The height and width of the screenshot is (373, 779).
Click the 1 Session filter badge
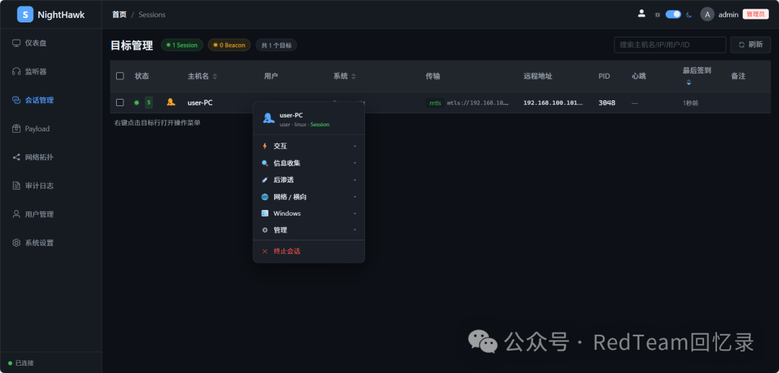[182, 45]
